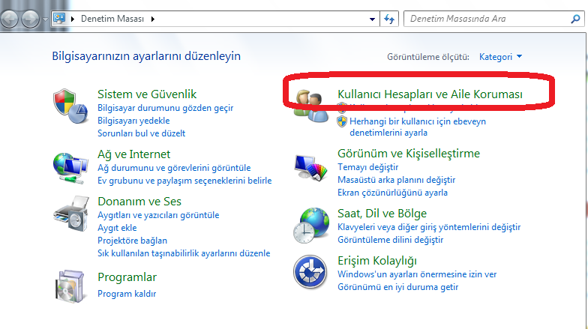Click the Control Panel icon in address bar
The image size is (588, 329).
59,18
